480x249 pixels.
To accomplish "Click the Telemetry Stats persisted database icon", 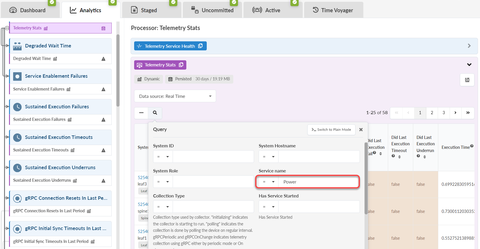I will coord(103,28).
